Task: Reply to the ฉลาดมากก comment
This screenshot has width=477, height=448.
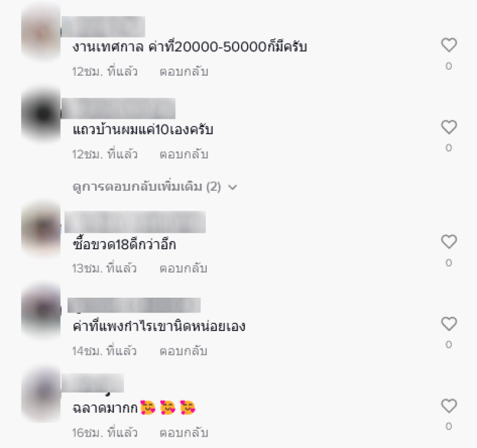Action: (184, 432)
